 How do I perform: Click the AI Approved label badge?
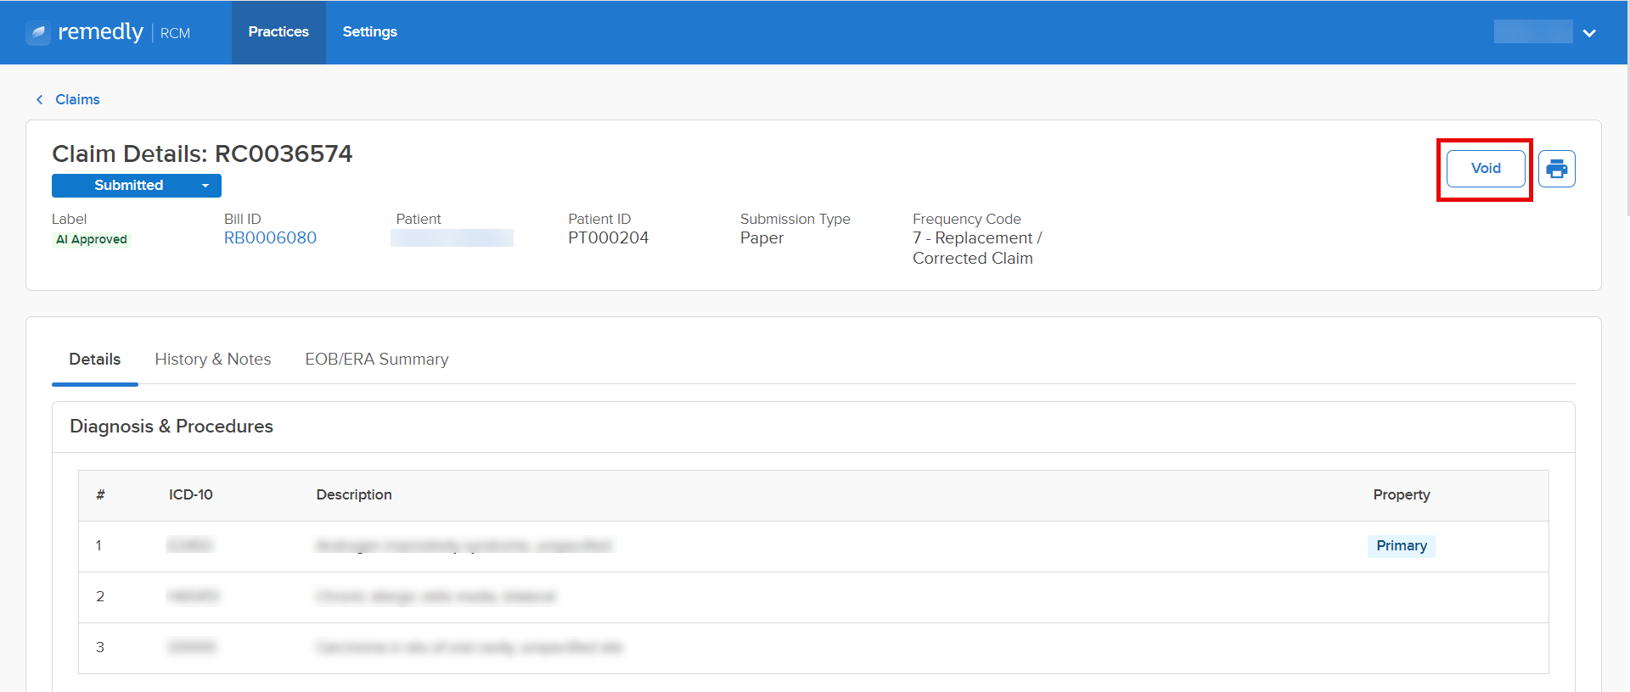pyautogui.click(x=92, y=240)
